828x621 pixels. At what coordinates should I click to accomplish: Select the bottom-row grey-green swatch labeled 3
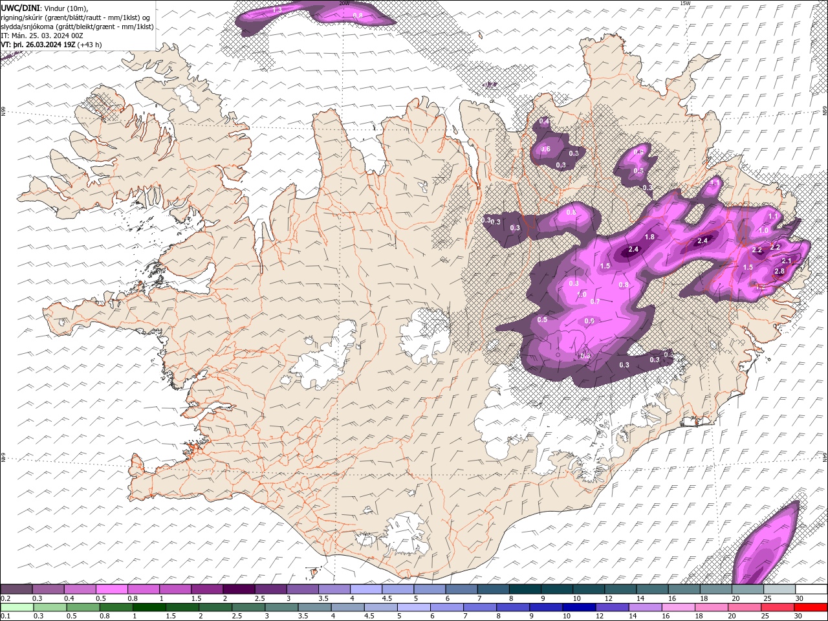tap(282, 607)
